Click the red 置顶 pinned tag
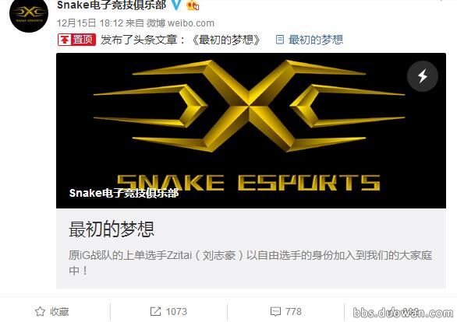 tap(76, 40)
